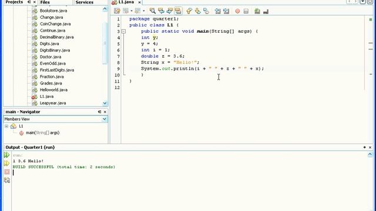The height and width of the screenshot is (211, 376).
Task: Click the editor Back navigation icon
Action: (126, 11)
